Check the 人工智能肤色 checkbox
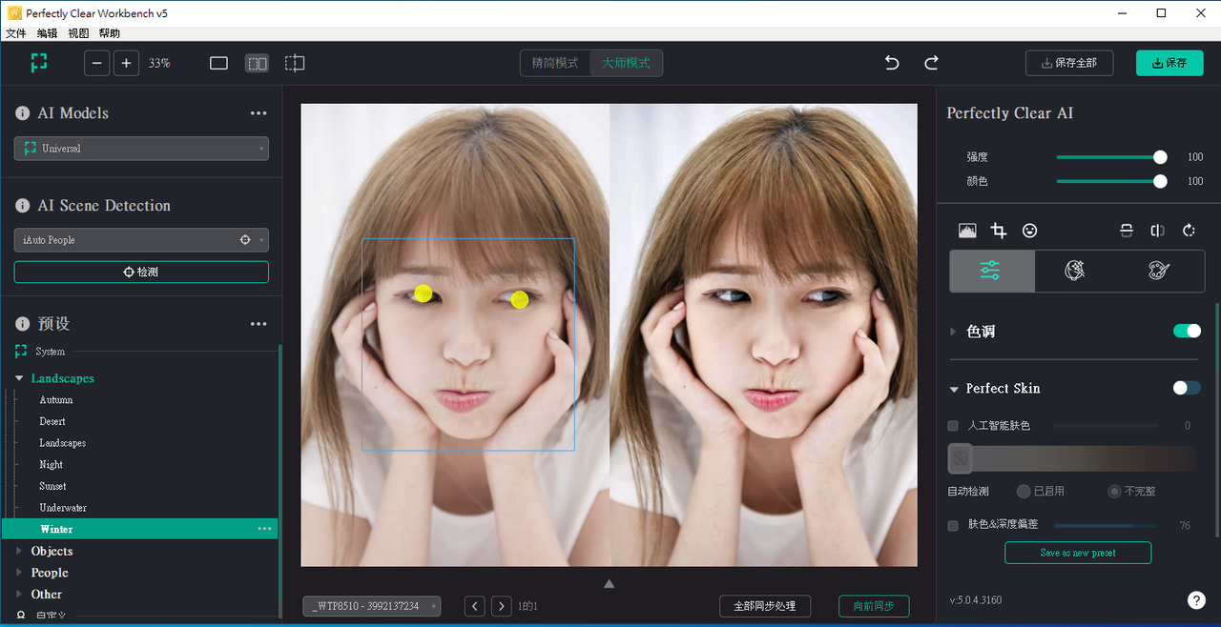The image size is (1221, 627). (953, 426)
